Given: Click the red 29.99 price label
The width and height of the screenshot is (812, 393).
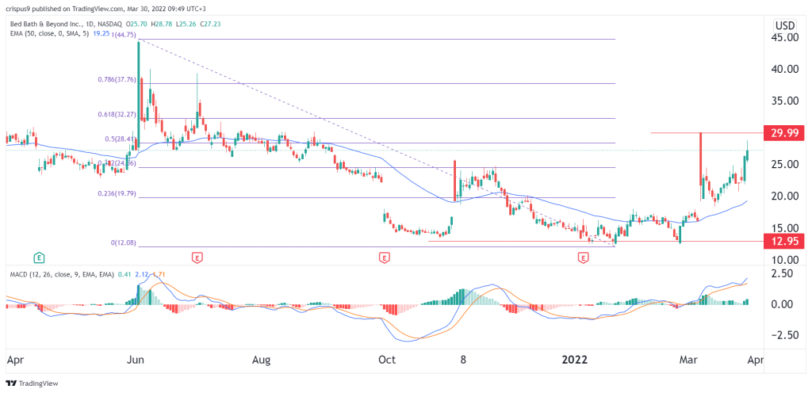Looking at the screenshot, I should click(x=784, y=133).
